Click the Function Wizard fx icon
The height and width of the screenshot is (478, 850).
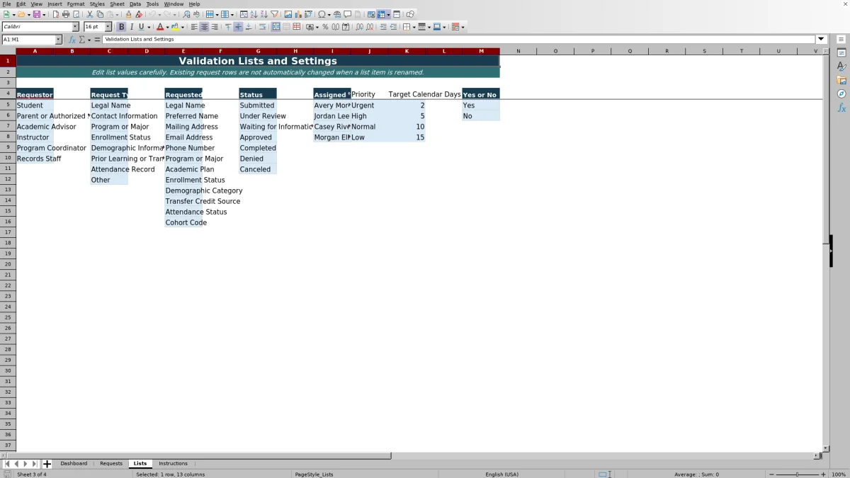72,40
